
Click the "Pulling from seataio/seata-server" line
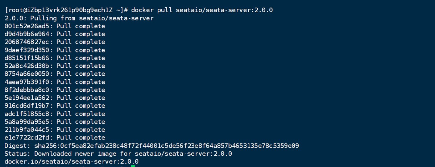79,18
